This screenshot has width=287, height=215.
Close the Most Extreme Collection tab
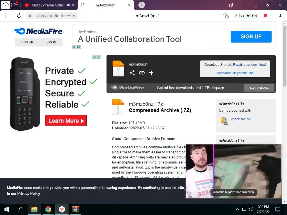tap(73, 5)
